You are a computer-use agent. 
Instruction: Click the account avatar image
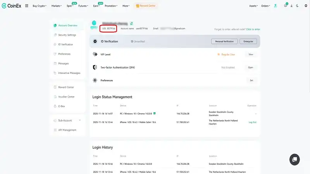pyautogui.click(x=94, y=25)
